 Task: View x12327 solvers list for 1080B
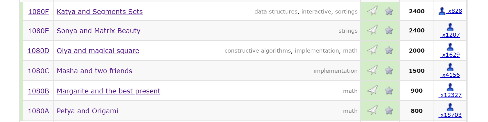coord(451,95)
